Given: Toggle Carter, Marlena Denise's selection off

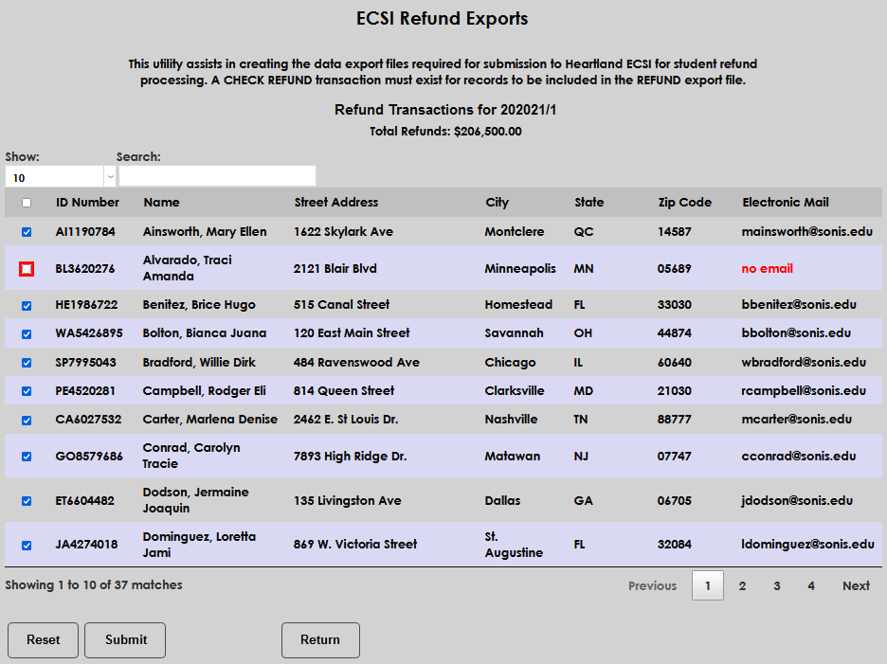Looking at the screenshot, I should click(x=27, y=419).
